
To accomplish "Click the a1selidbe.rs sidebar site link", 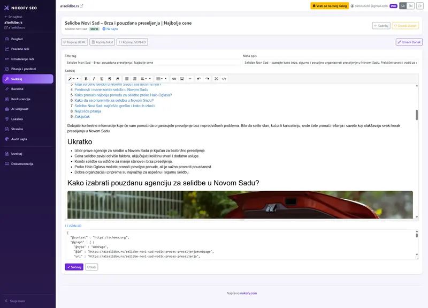I will point(14,28).
